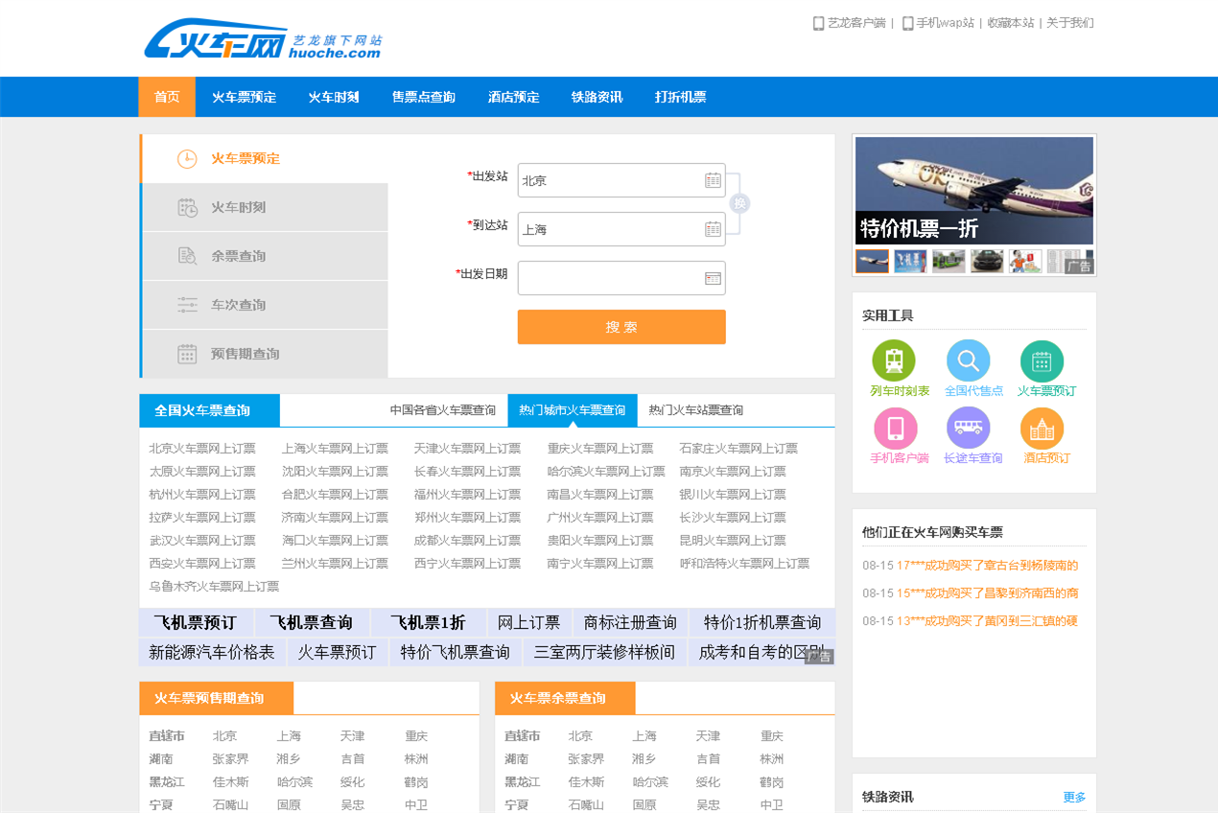This screenshot has height=813, width=1218.
Task: Open 乌鲁木齐火车票网上订票 link
Action: tap(214, 587)
